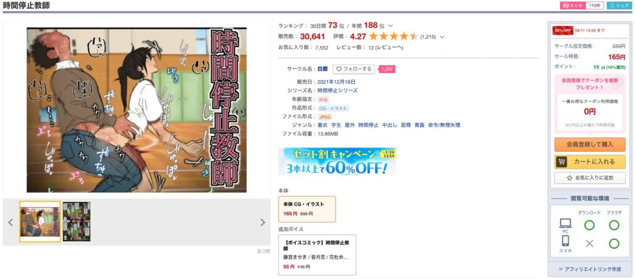Click the star お気に入りに追加 button
This screenshot has width=635, height=279.
(x=590, y=178)
